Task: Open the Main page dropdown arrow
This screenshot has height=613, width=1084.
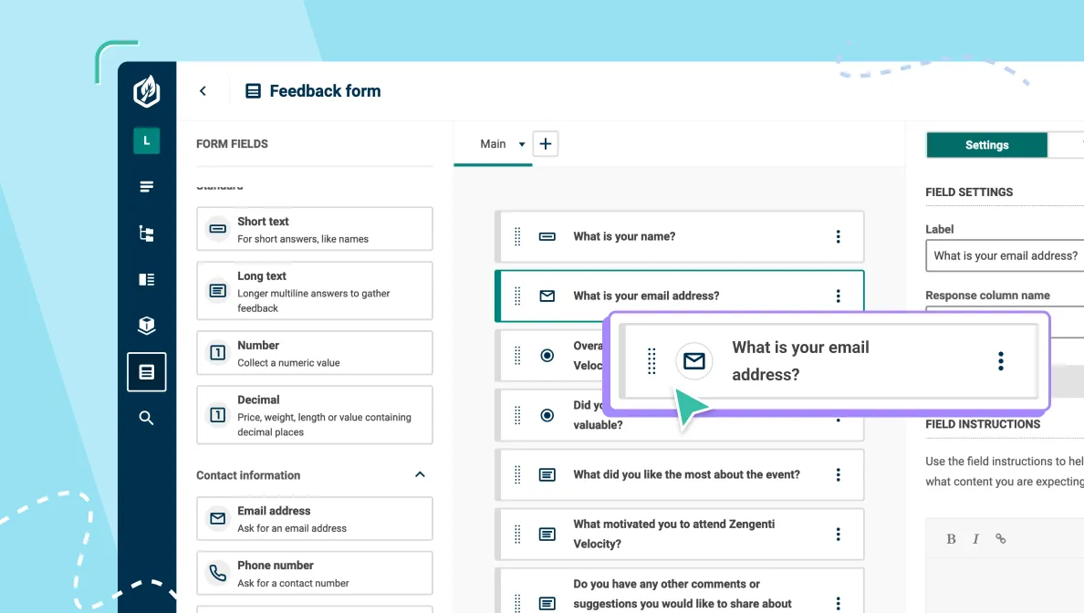Action: point(522,144)
